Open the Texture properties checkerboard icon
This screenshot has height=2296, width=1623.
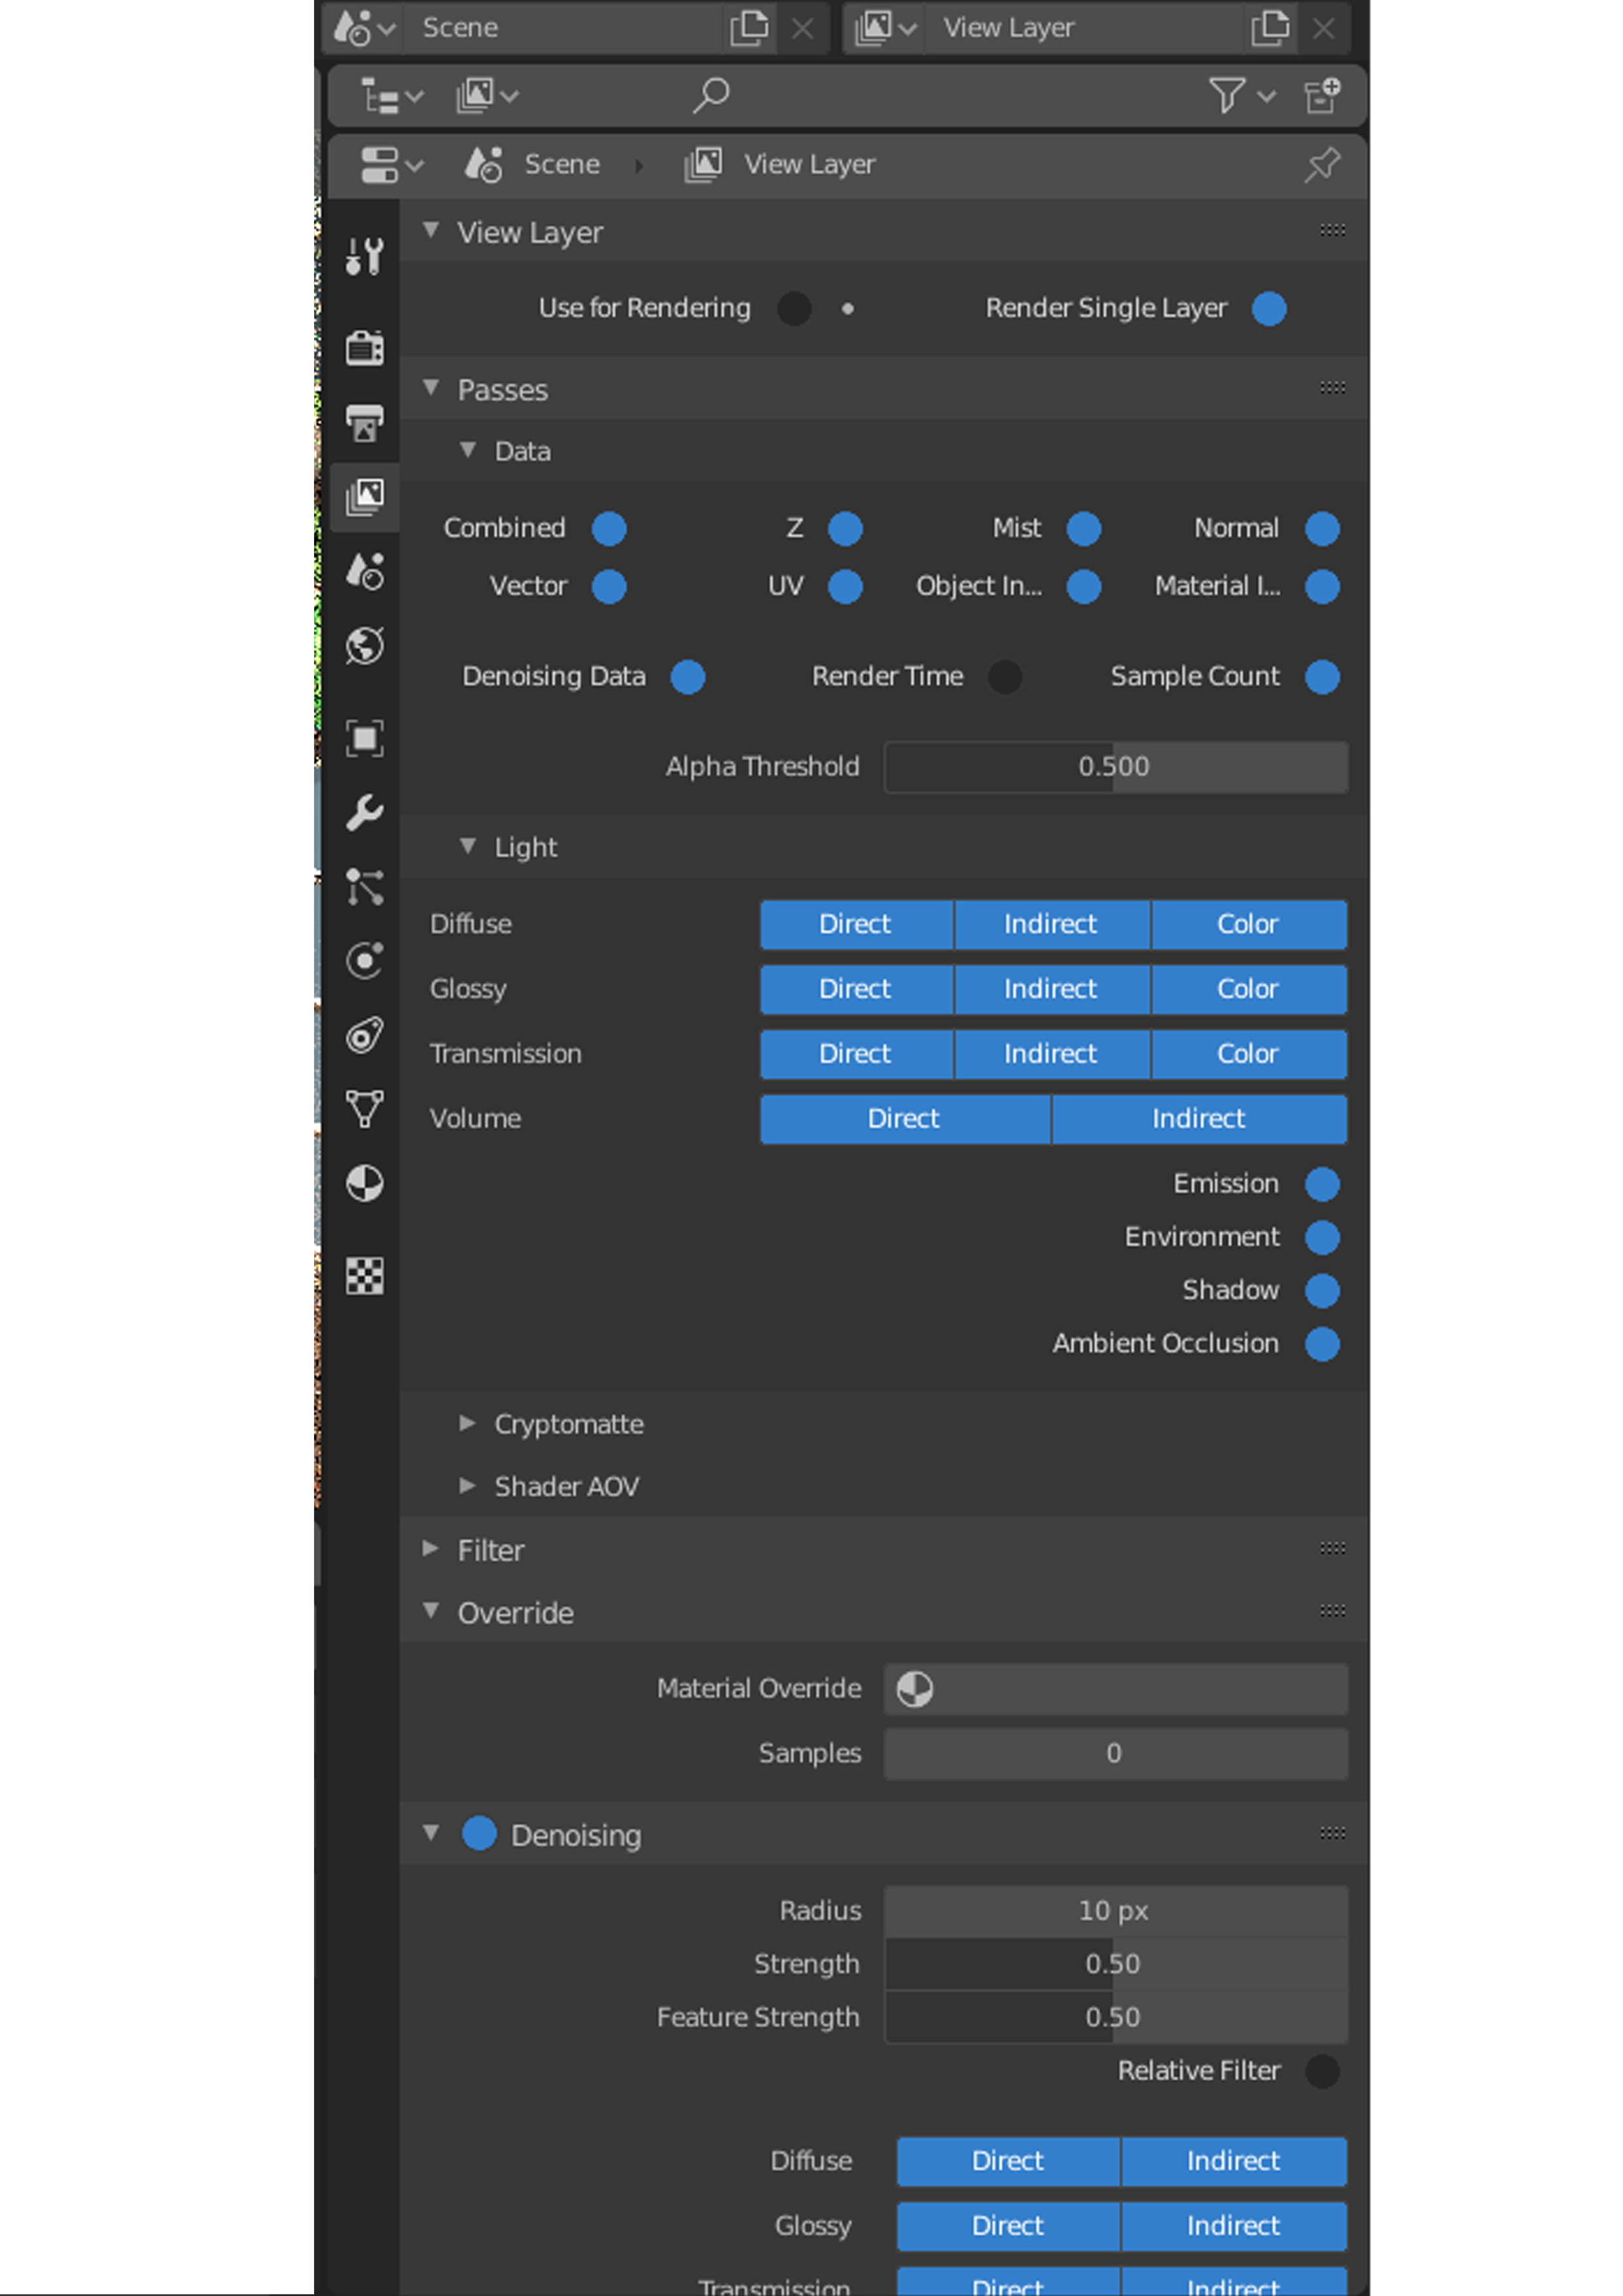(364, 1276)
